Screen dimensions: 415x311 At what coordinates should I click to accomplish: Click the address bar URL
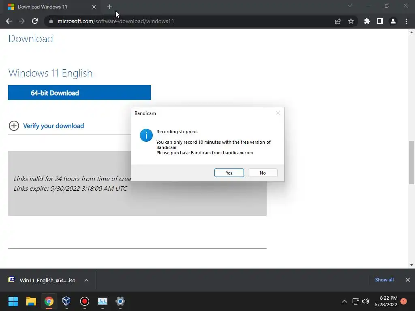tap(116, 21)
